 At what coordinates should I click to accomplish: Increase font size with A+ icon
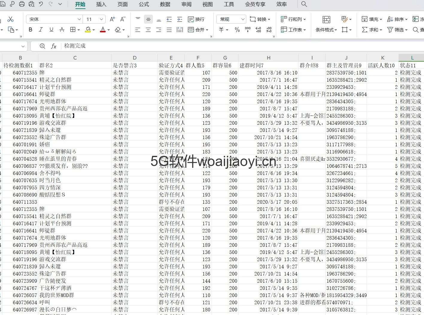pos(113,19)
